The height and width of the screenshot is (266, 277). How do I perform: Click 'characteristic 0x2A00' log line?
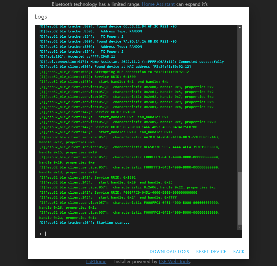[x=126, y=87]
